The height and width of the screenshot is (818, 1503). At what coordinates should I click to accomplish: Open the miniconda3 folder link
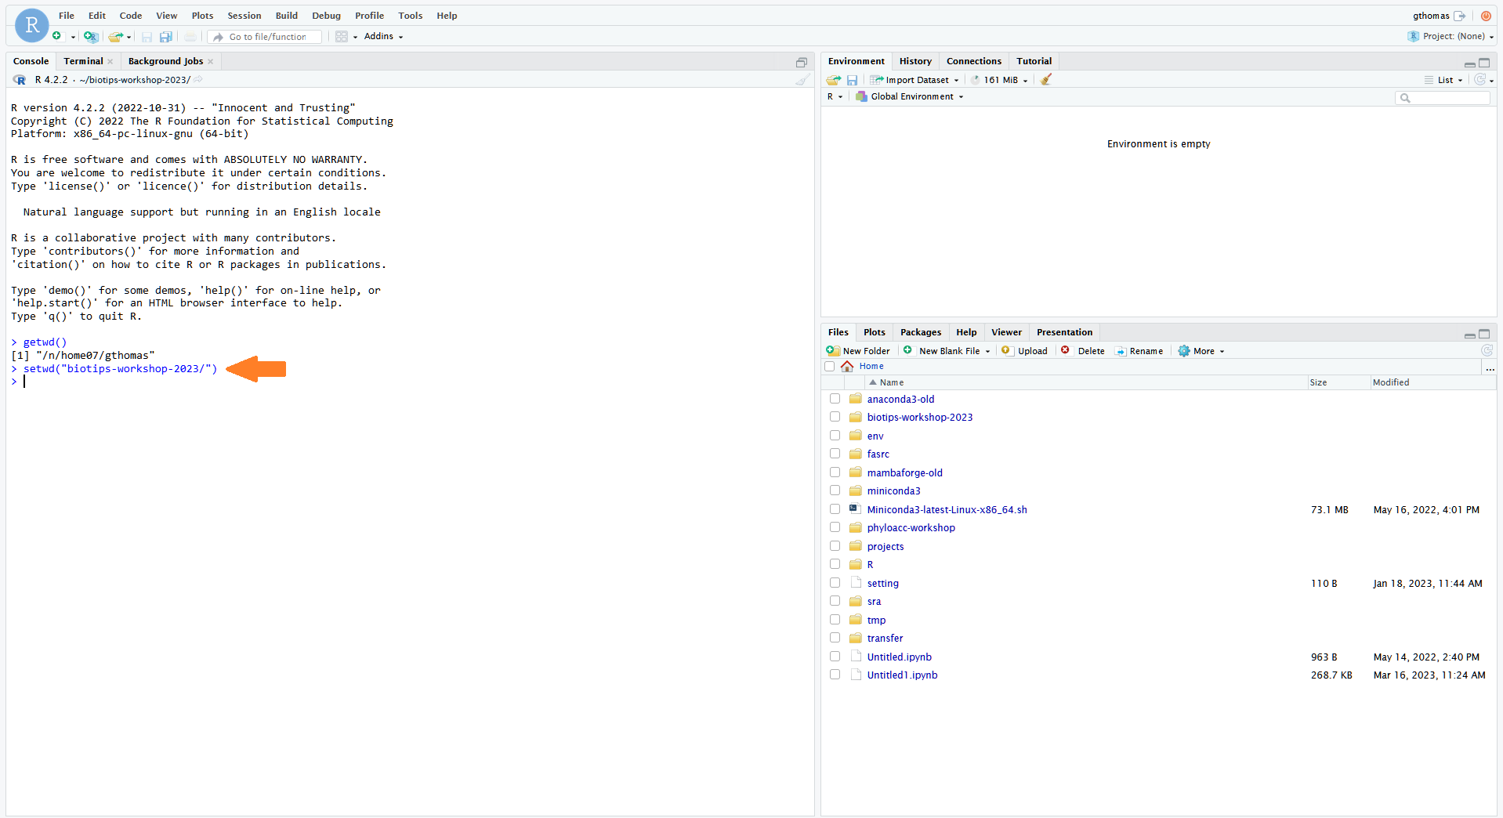894,490
